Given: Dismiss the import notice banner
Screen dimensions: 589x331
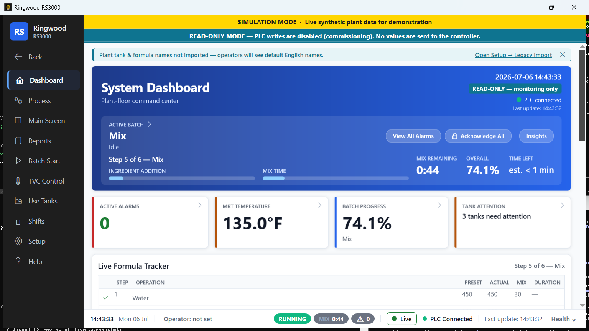Looking at the screenshot, I should tap(563, 55).
